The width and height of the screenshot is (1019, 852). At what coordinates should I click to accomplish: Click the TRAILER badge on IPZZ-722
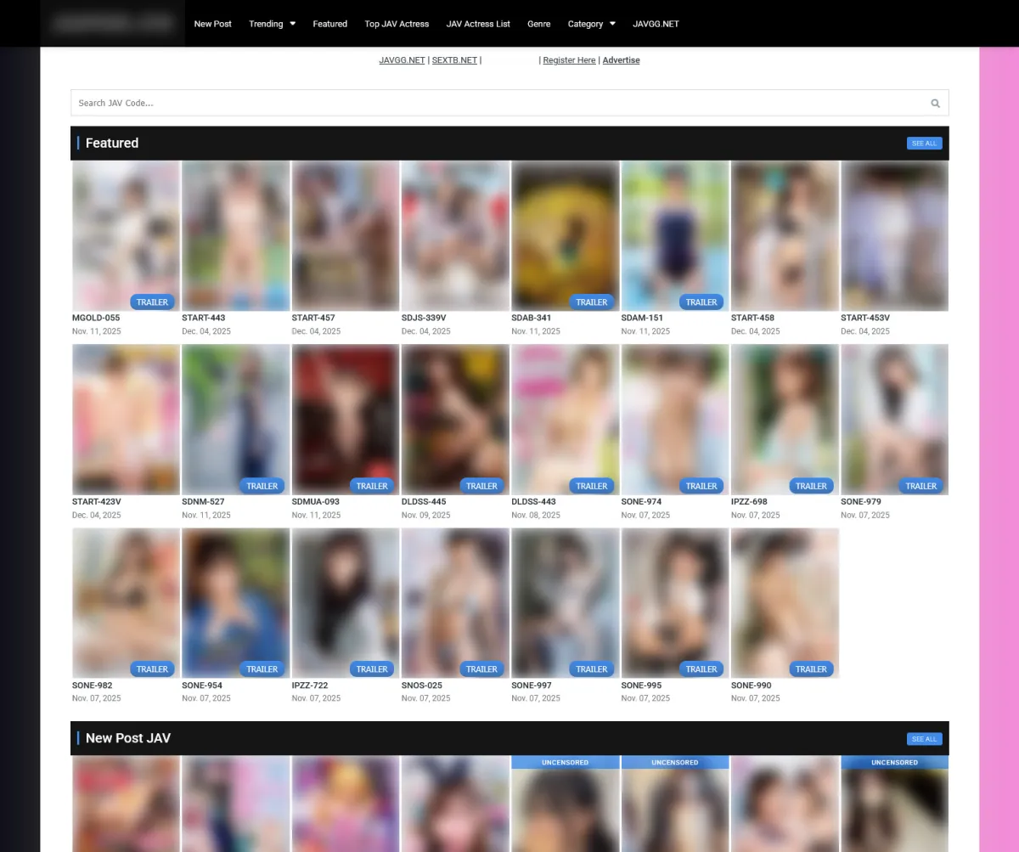pyautogui.click(x=372, y=669)
